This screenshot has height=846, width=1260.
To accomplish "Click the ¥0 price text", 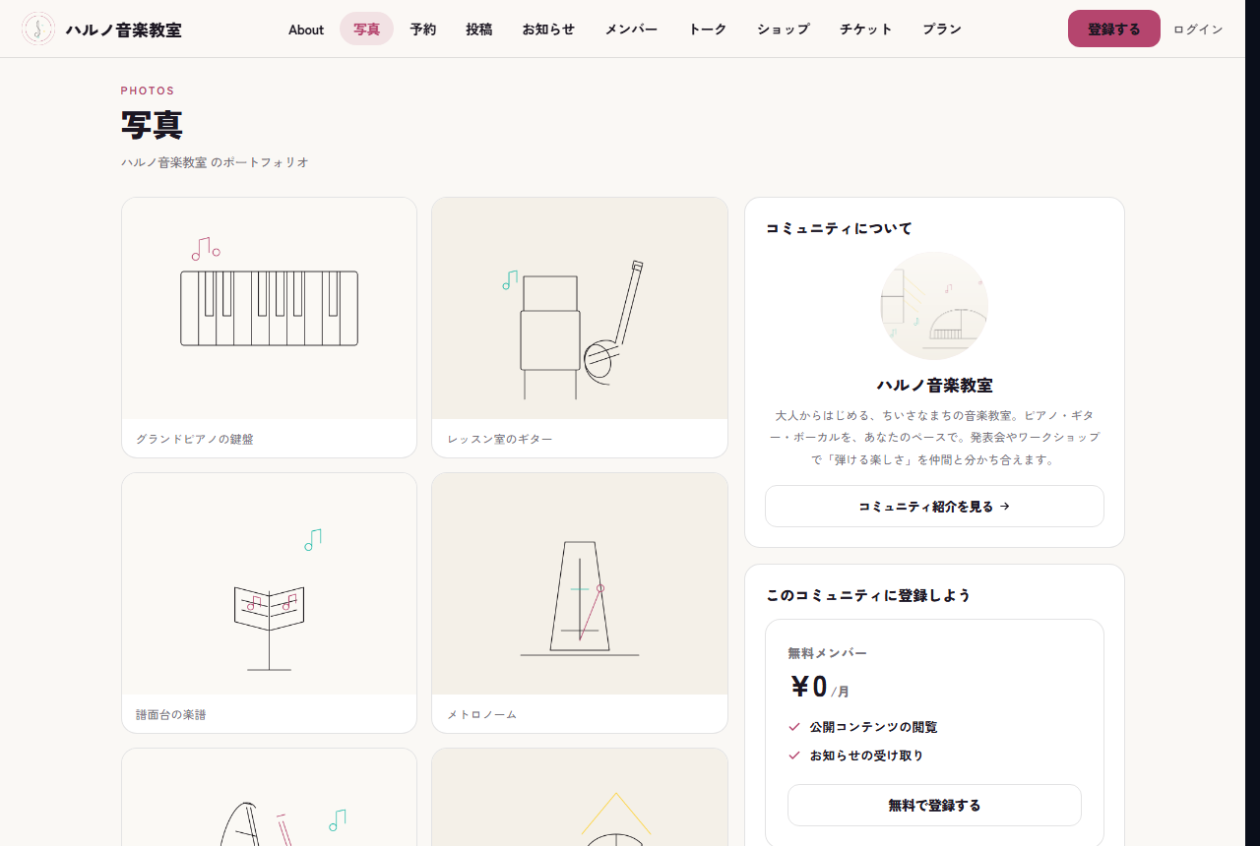I will point(809,687).
